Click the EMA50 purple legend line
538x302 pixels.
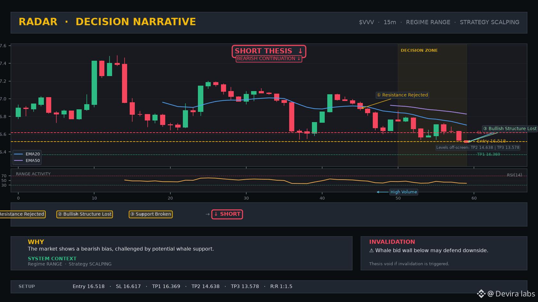tap(19, 160)
